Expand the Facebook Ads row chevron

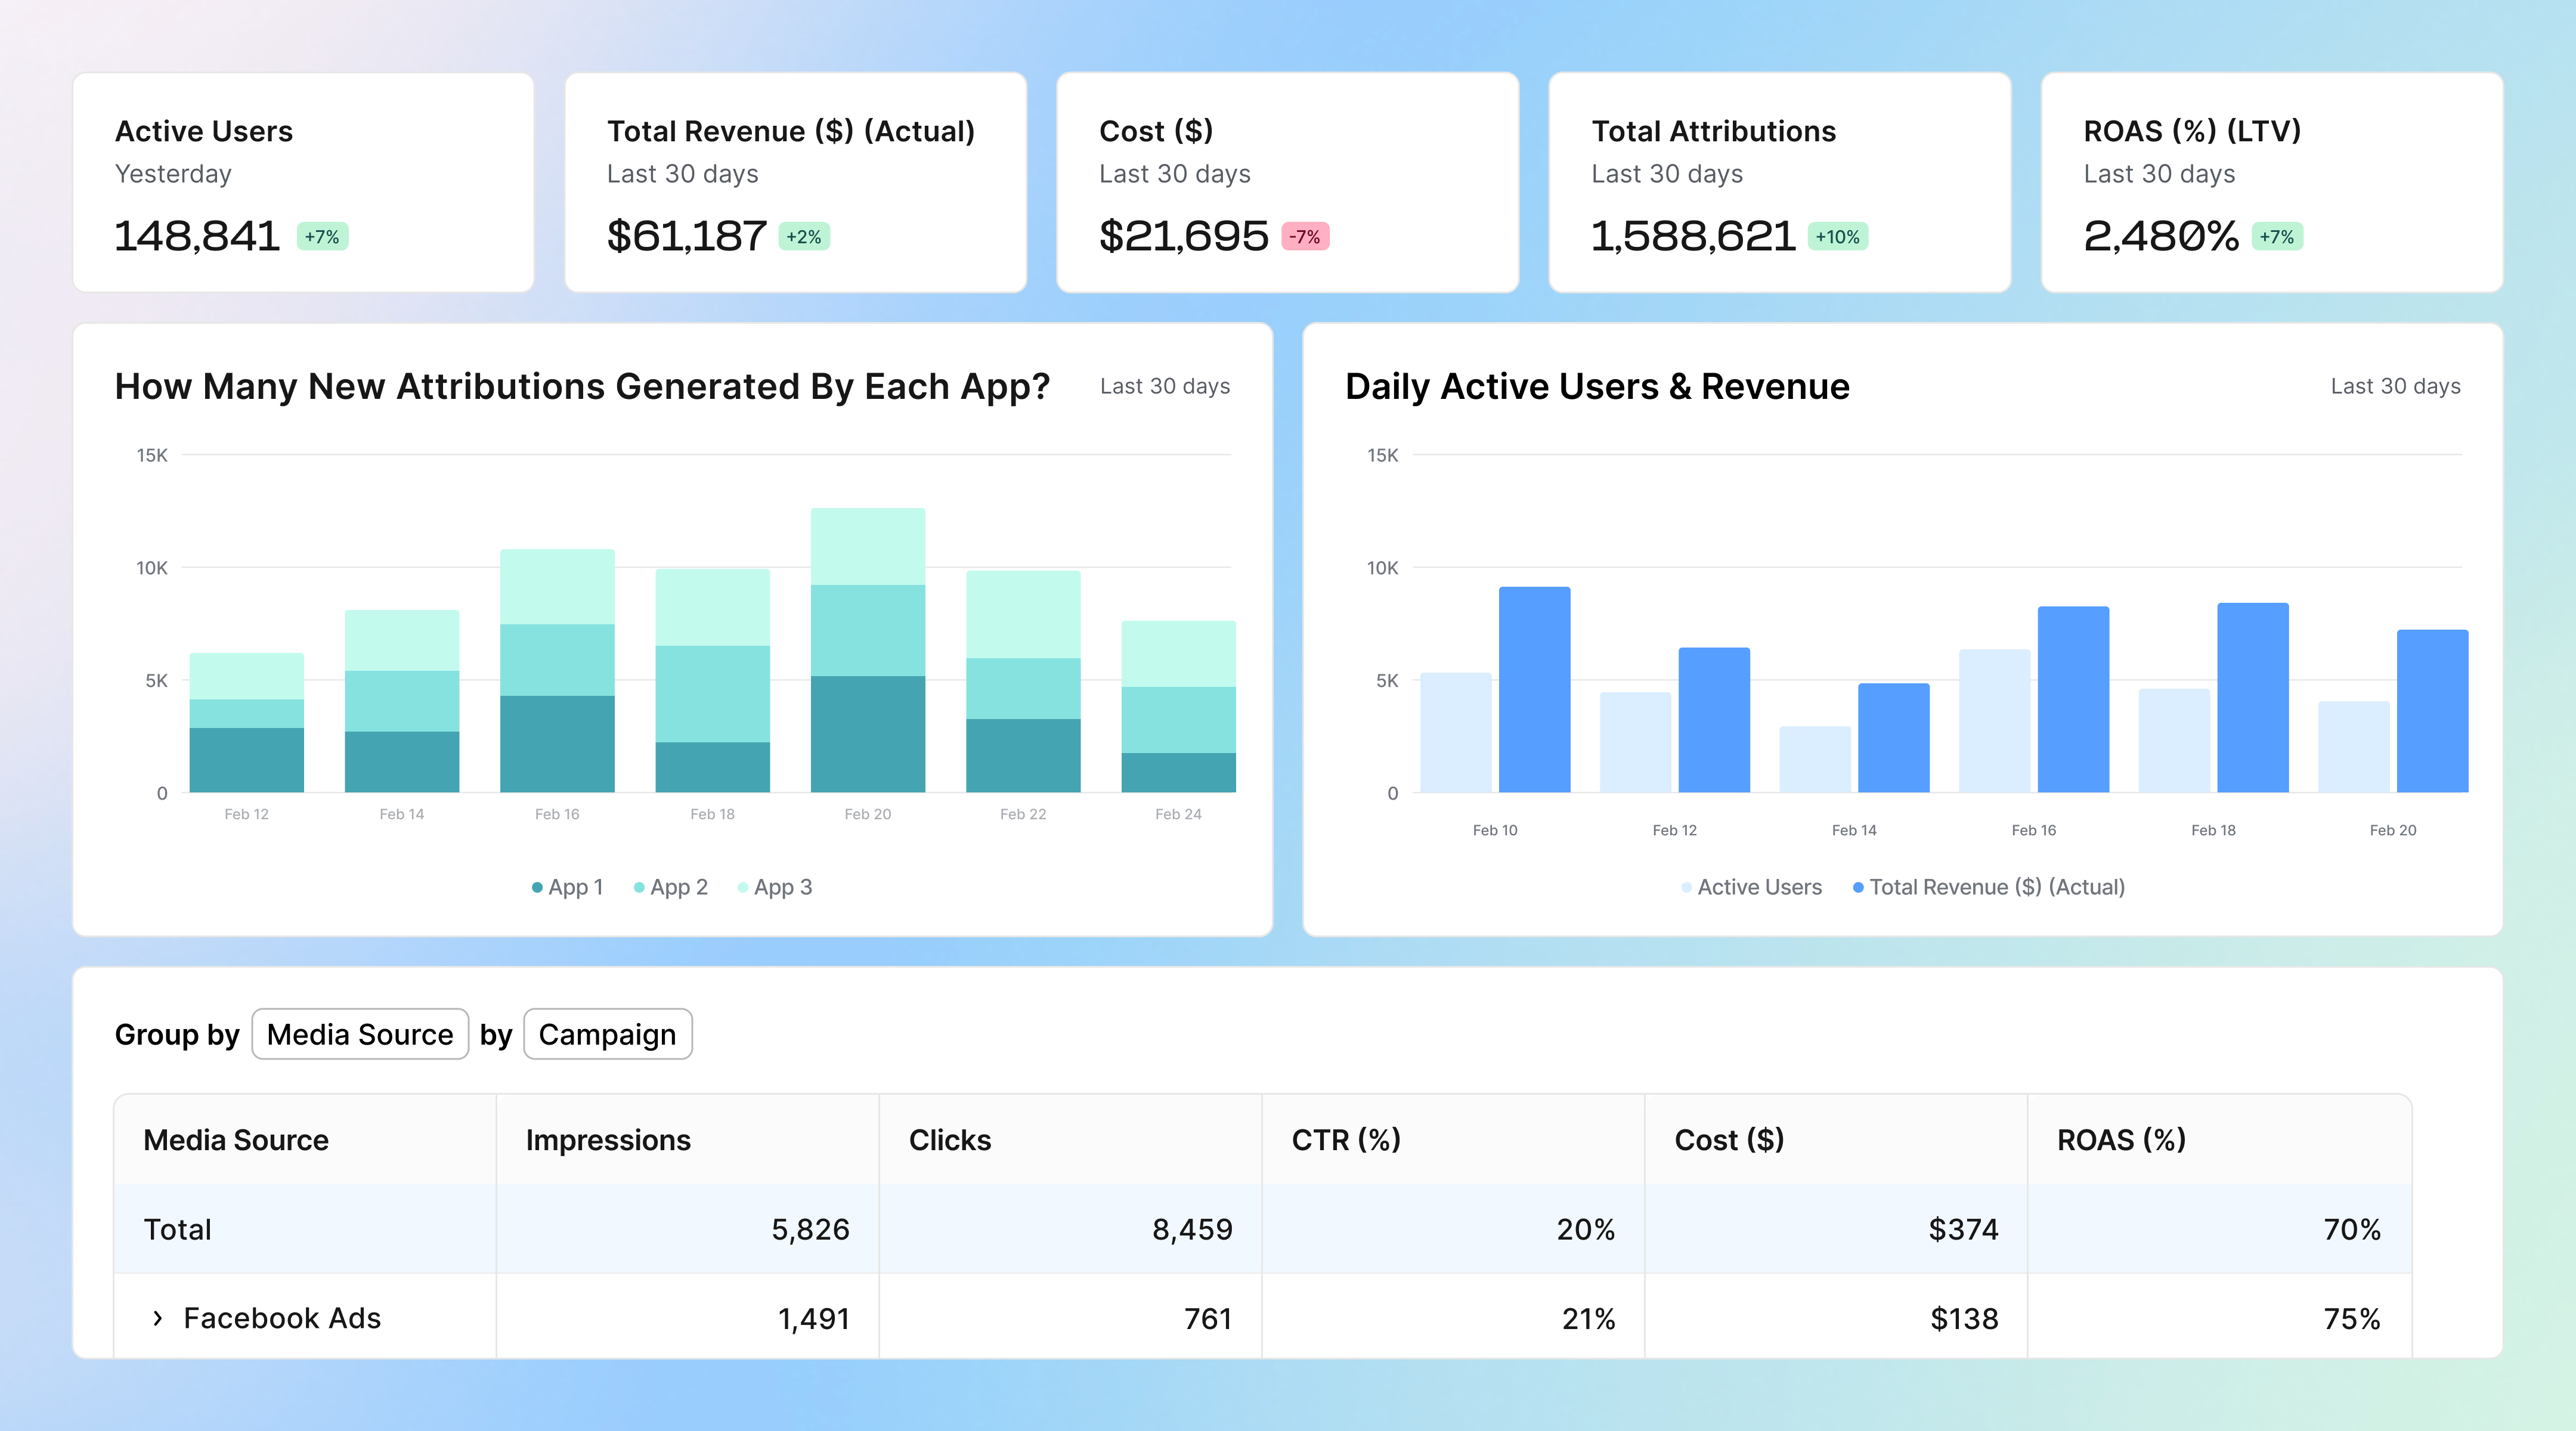point(157,1318)
